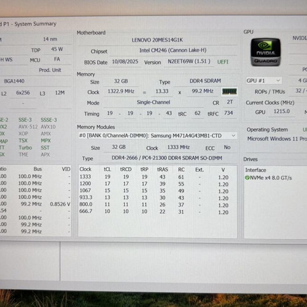Click the green NVMe drive status icon
Screen dimensions: 307x307
(247, 177)
